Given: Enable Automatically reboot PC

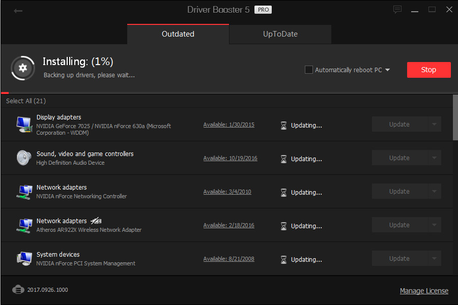Looking at the screenshot, I should point(308,70).
